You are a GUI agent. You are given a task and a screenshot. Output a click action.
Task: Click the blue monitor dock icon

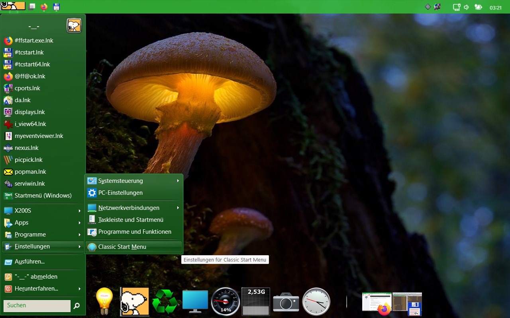195,302
